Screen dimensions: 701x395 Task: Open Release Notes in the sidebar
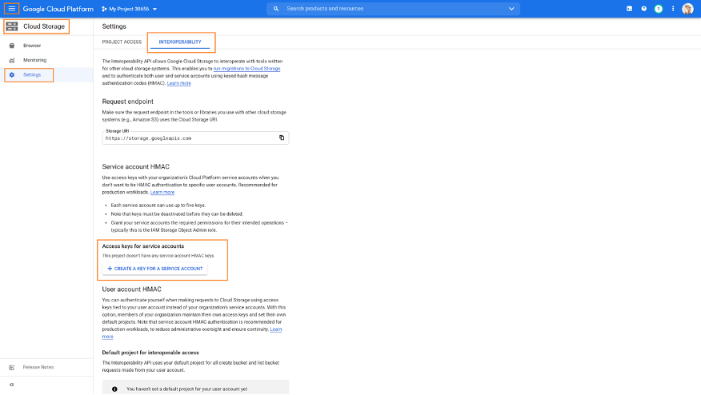[x=38, y=367]
